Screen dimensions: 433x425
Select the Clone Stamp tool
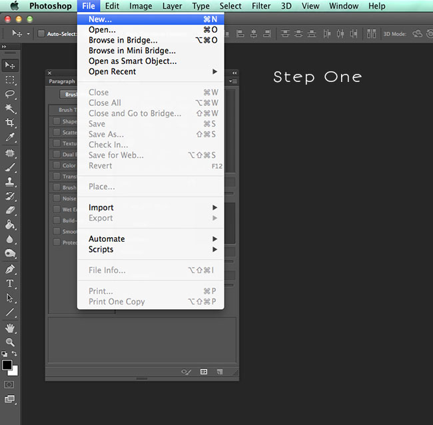pyautogui.click(x=10, y=182)
